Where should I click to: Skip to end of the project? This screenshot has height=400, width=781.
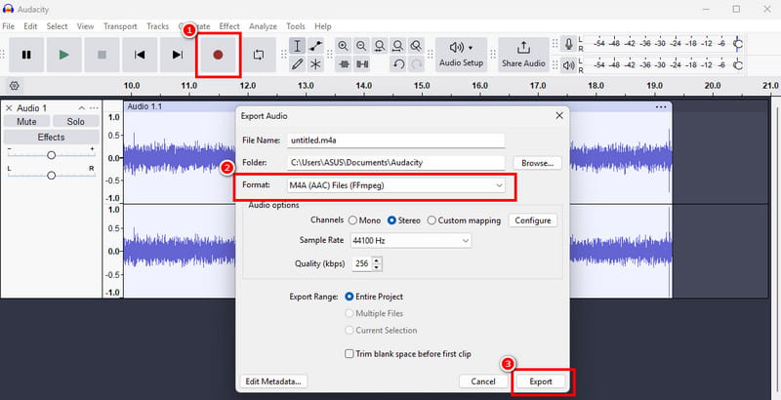(178, 55)
